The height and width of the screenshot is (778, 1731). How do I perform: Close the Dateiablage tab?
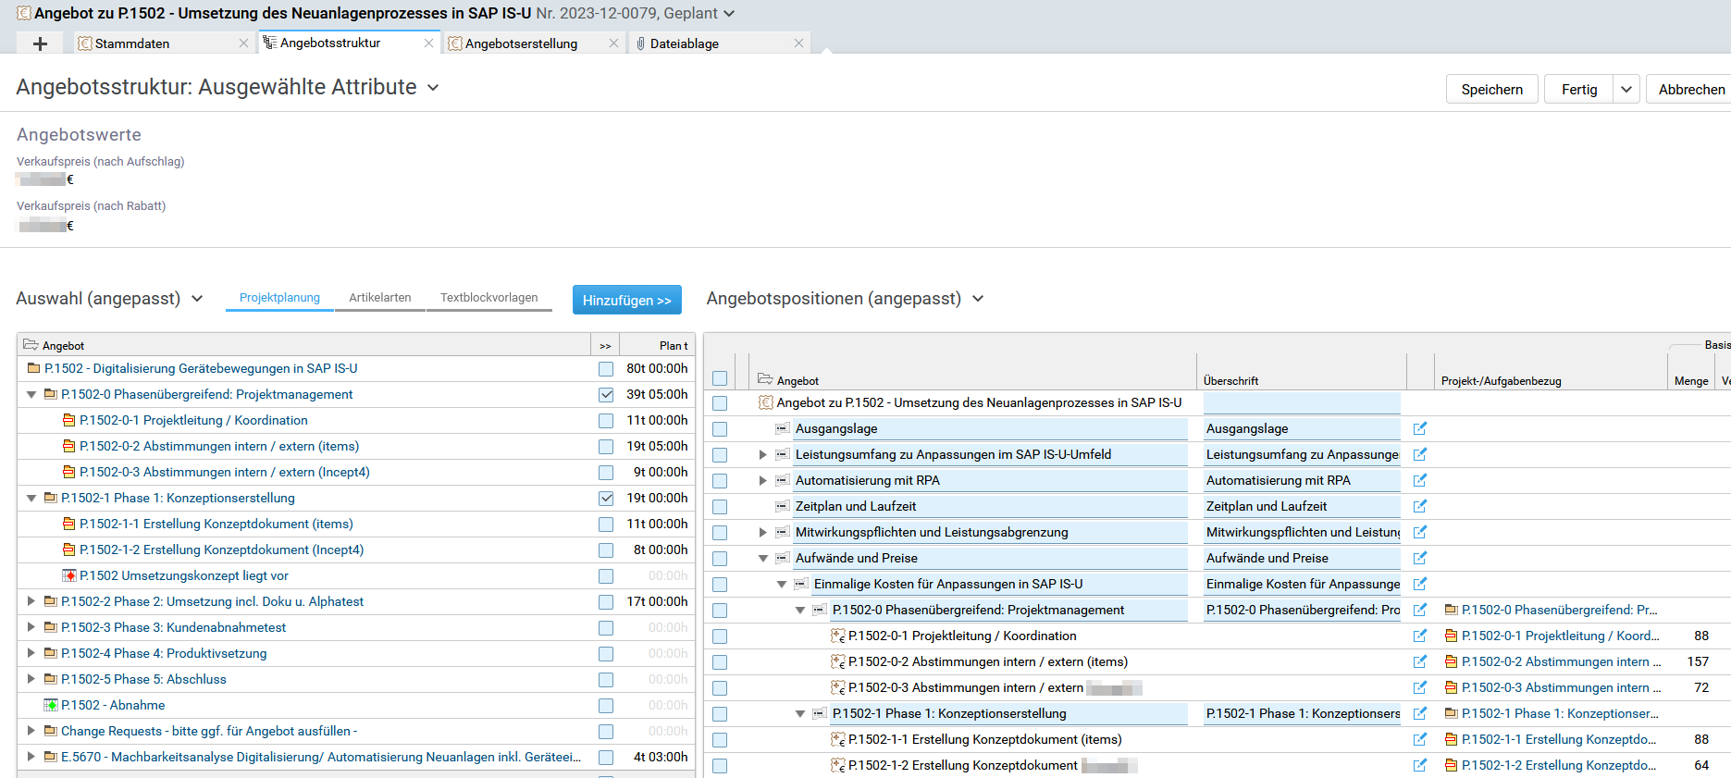pos(798,43)
